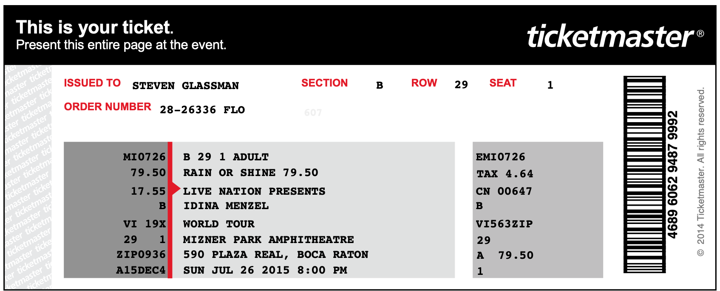
Task: Click the TAX 4.64 entry
Action: (x=505, y=174)
